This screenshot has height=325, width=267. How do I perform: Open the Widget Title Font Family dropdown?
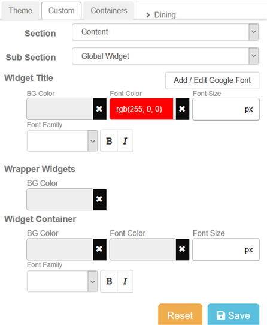(62, 141)
